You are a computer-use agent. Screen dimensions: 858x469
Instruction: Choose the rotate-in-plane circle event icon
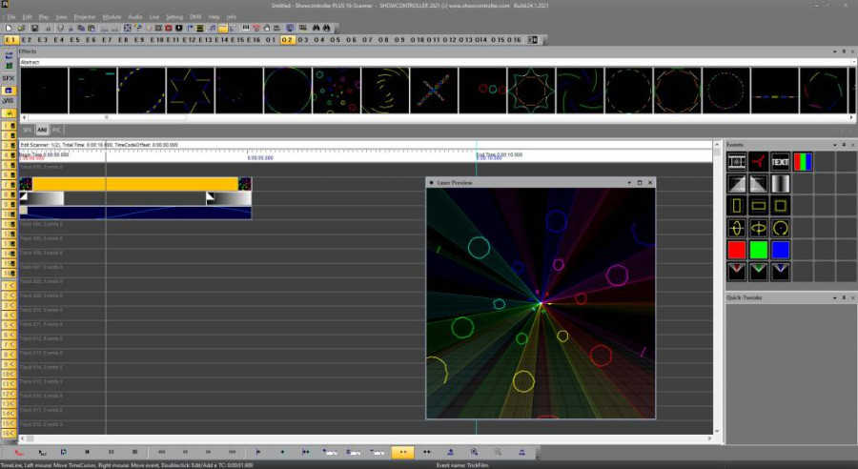pos(781,228)
